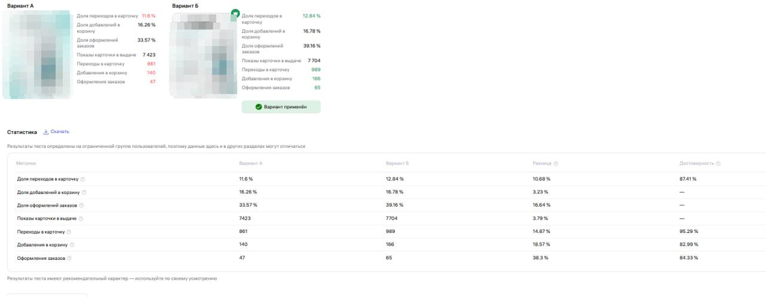766x297 pixels.
Task: Click the 3.79 % difference value
Action: click(x=540, y=219)
